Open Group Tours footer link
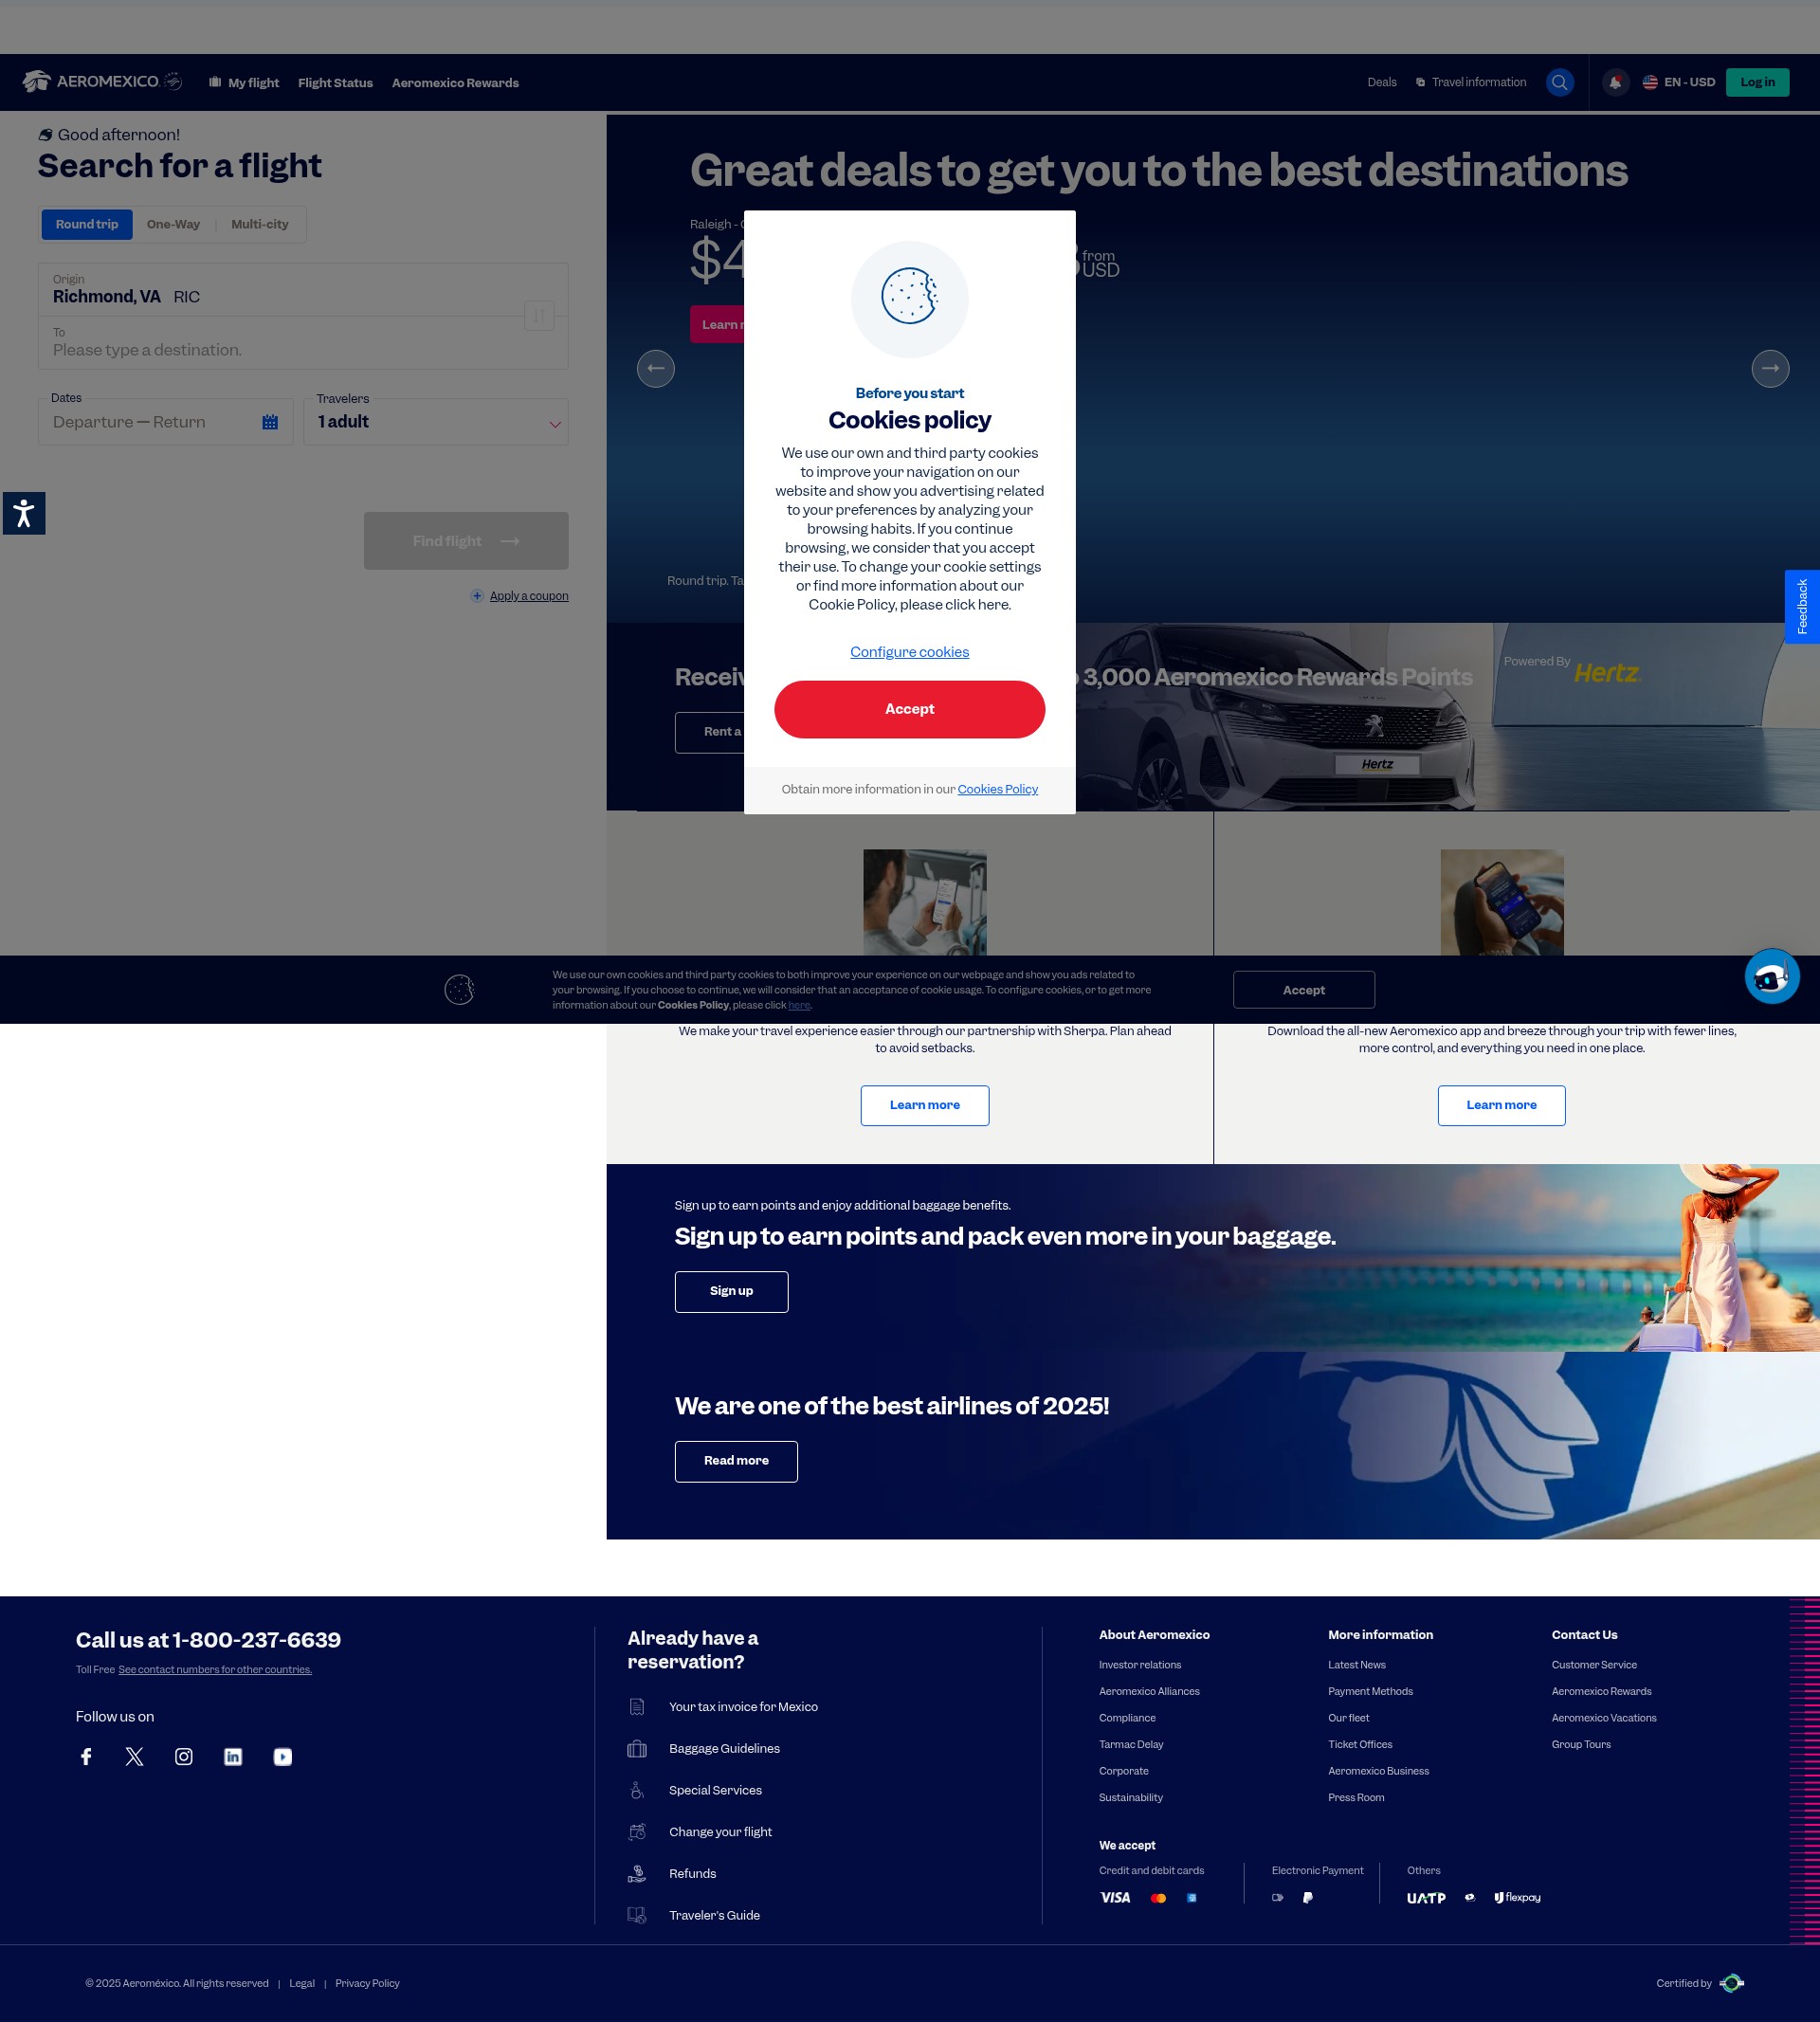Screen dimensions: 1820x2022 coord(1581,1744)
